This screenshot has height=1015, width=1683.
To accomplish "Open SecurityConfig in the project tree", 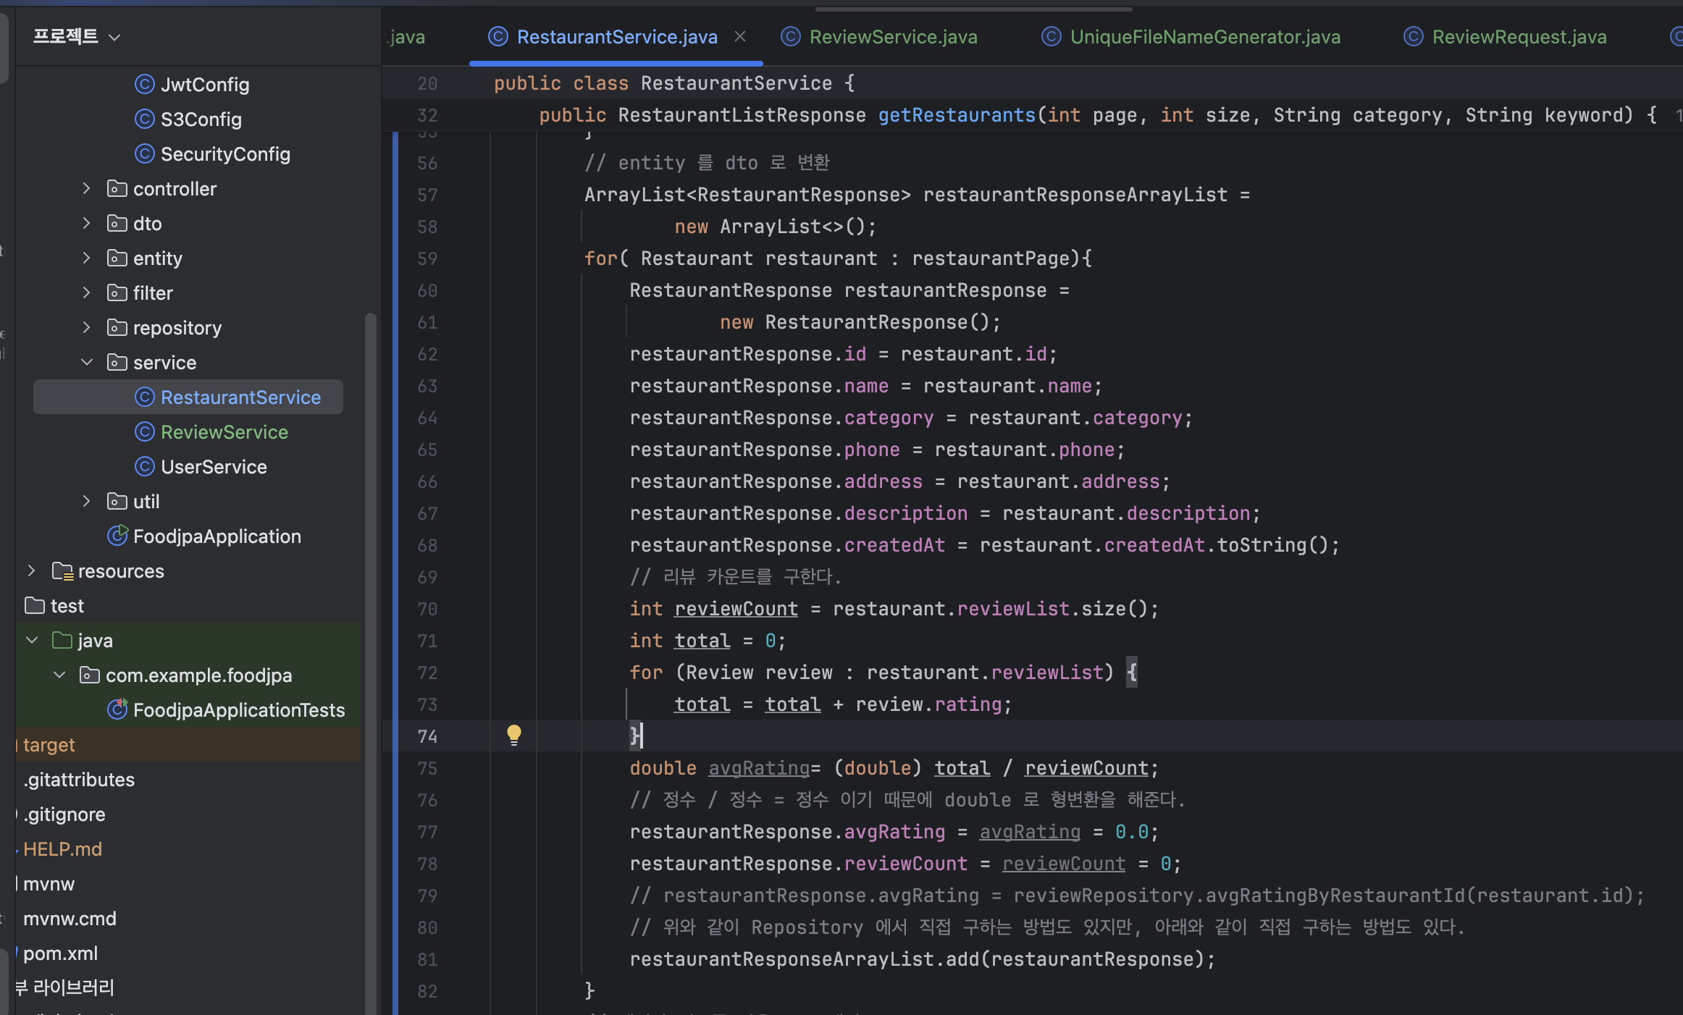I will coord(225,154).
